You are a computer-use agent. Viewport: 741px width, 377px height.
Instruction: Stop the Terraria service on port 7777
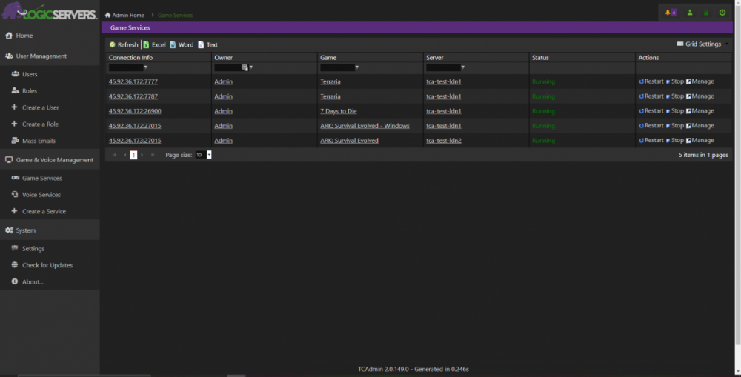click(x=674, y=81)
